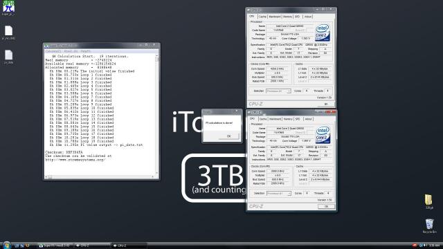Image resolution: width=443 pixels, height=249 pixels.
Task: Click the 'Calculation Start' line in Super PI
Action: click(x=90, y=57)
